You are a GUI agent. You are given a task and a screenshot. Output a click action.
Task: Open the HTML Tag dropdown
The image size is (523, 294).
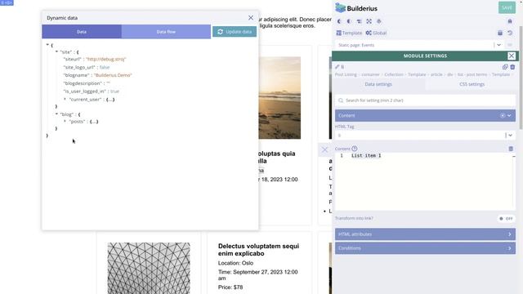click(425, 136)
